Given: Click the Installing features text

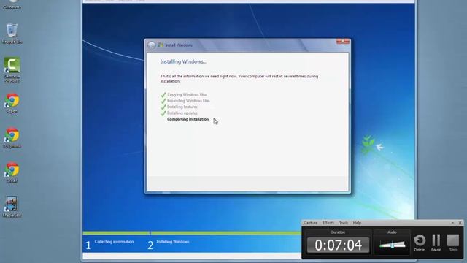Looking at the screenshot, I should (182, 107).
